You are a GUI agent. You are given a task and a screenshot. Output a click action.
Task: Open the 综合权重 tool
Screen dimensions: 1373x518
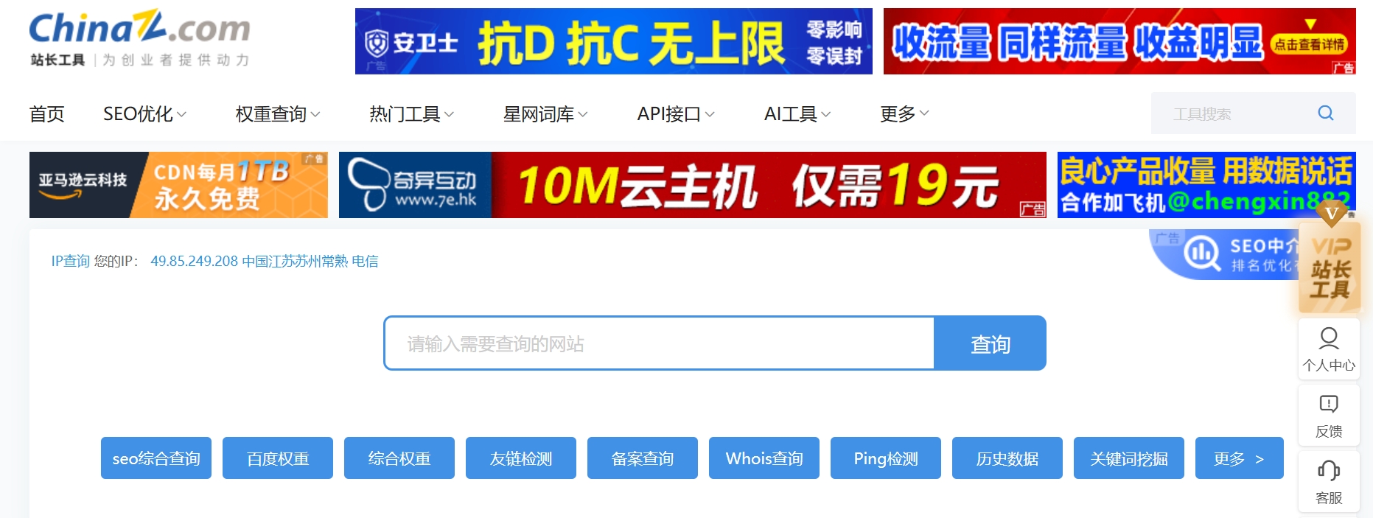tap(399, 458)
